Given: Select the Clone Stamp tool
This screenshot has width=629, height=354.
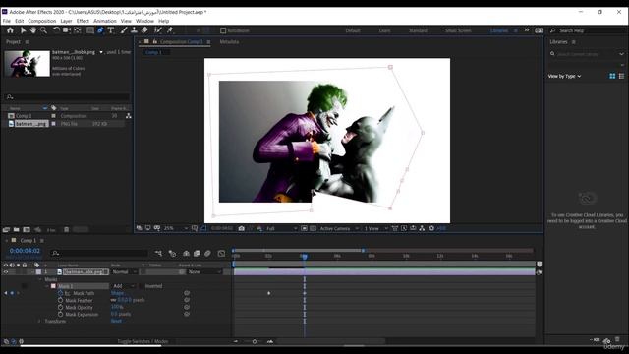Looking at the screenshot, I should [134, 30].
